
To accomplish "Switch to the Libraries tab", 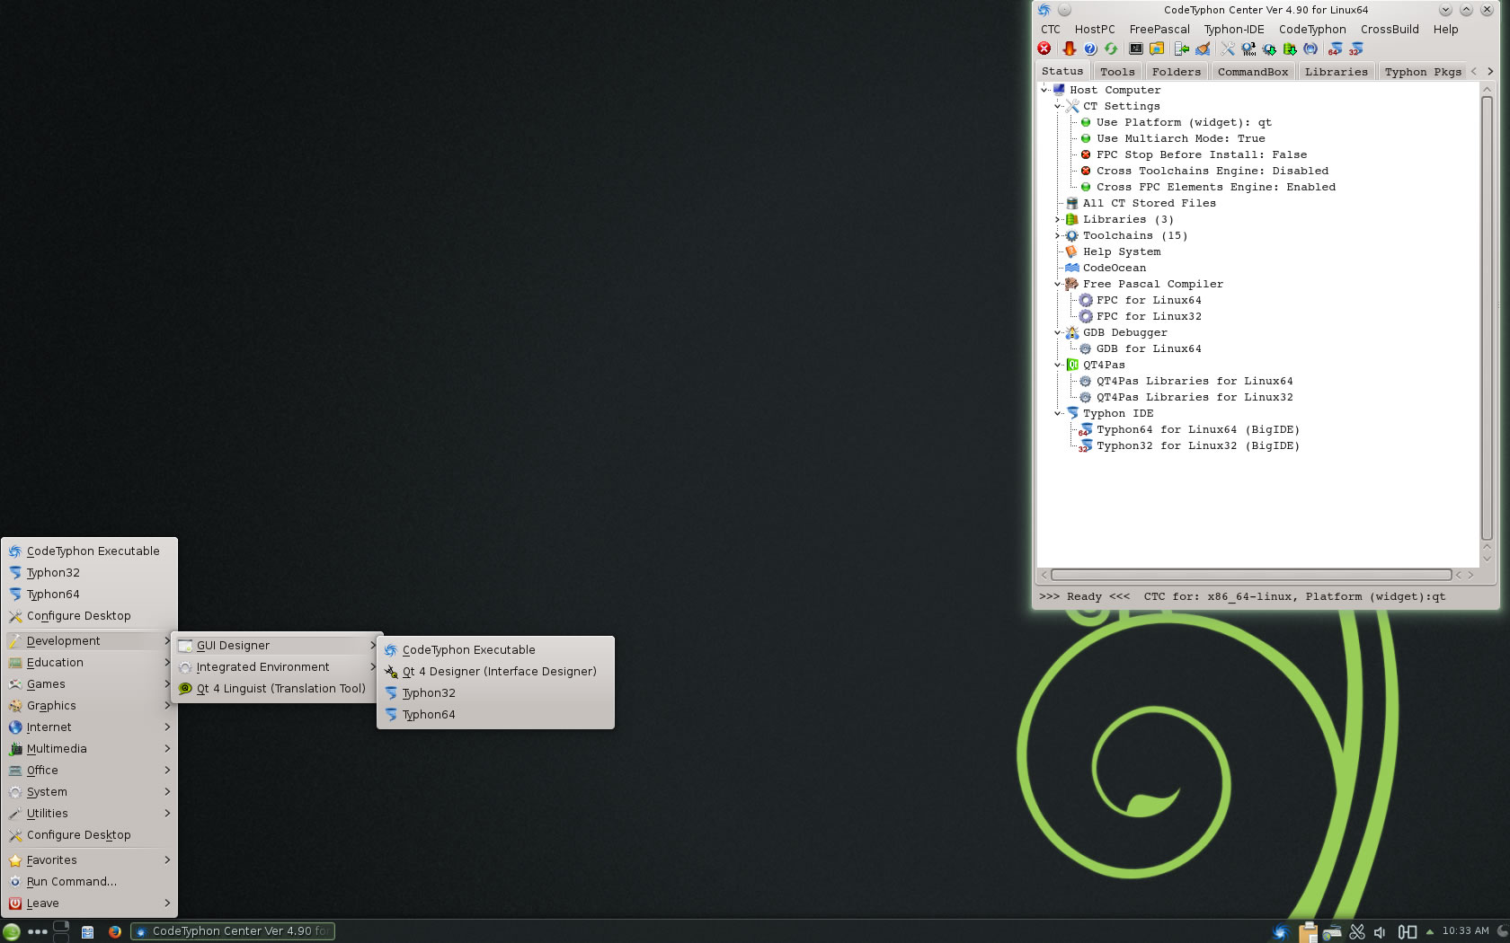I will click(x=1336, y=72).
